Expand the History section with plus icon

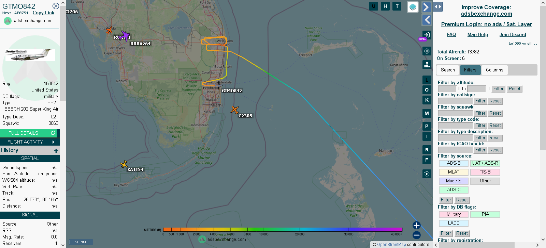pos(56,150)
